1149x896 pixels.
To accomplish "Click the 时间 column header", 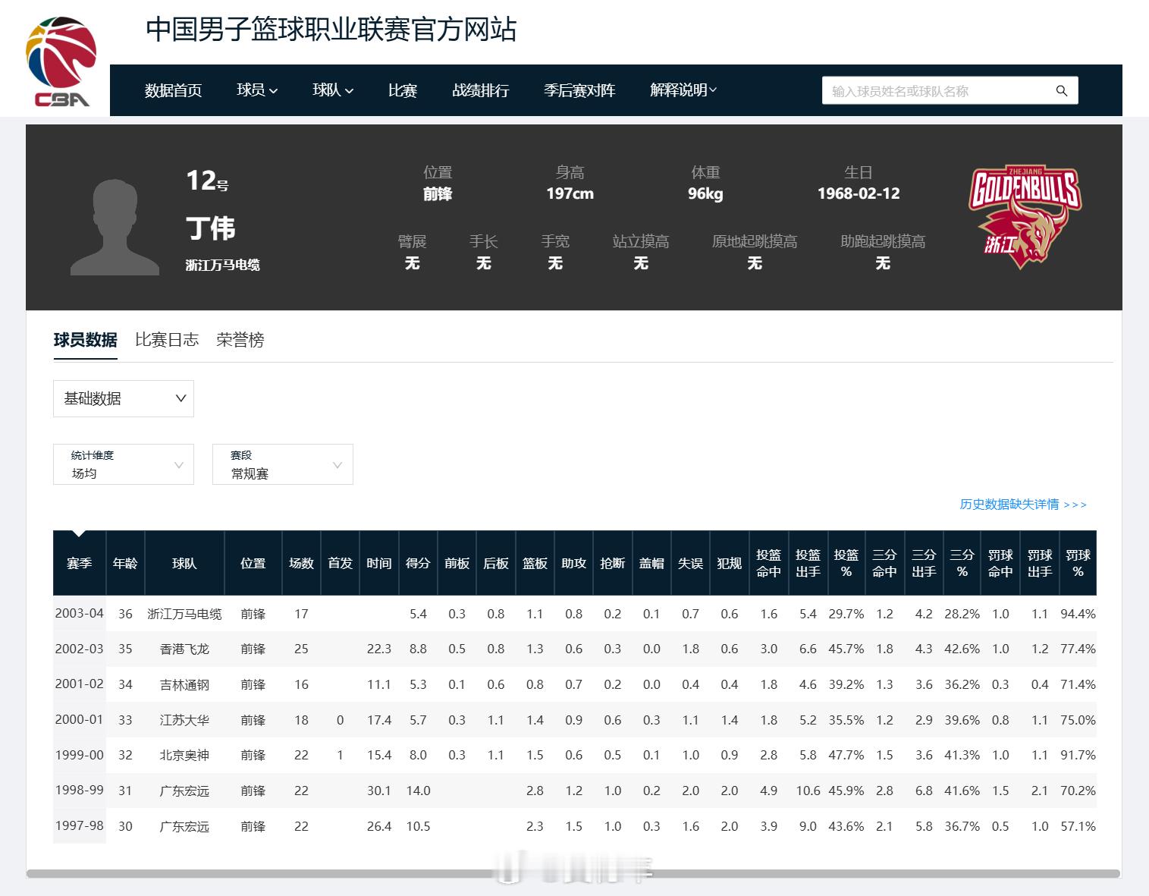I will coord(379,563).
